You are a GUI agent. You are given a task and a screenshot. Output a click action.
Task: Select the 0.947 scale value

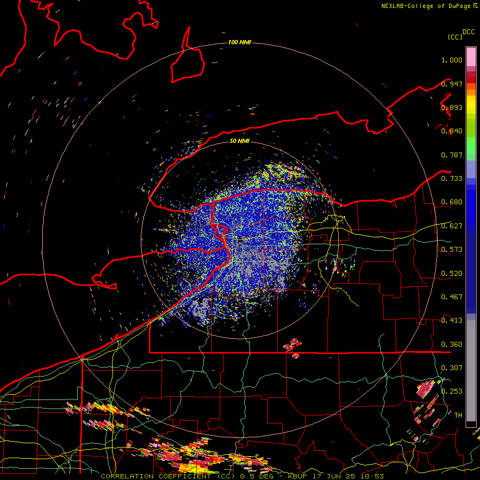click(452, 84)
